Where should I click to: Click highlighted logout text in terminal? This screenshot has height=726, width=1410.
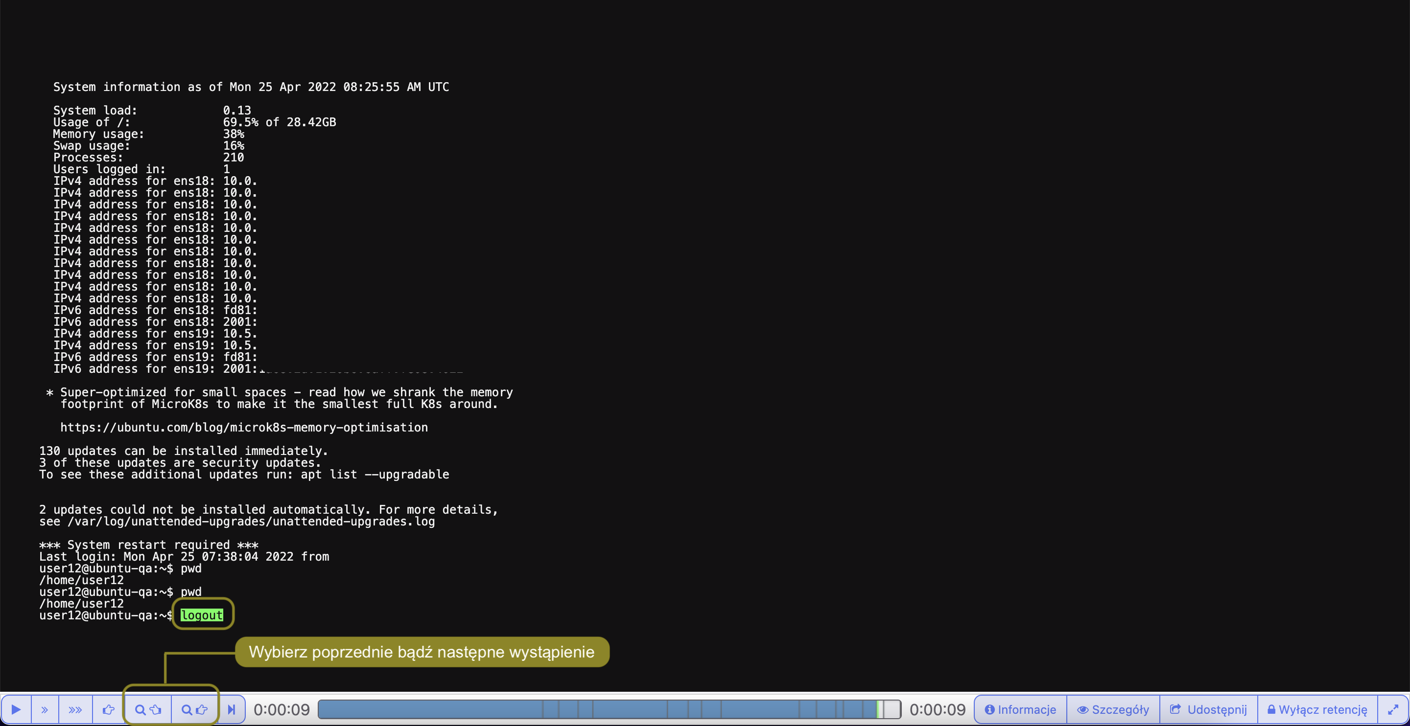click(x=201, y=615)
